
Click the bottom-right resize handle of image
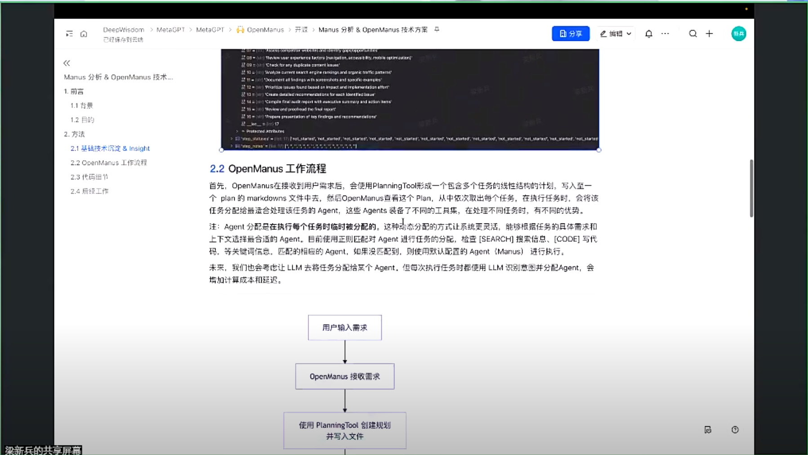pyautogui.click(x=599, y=150)
